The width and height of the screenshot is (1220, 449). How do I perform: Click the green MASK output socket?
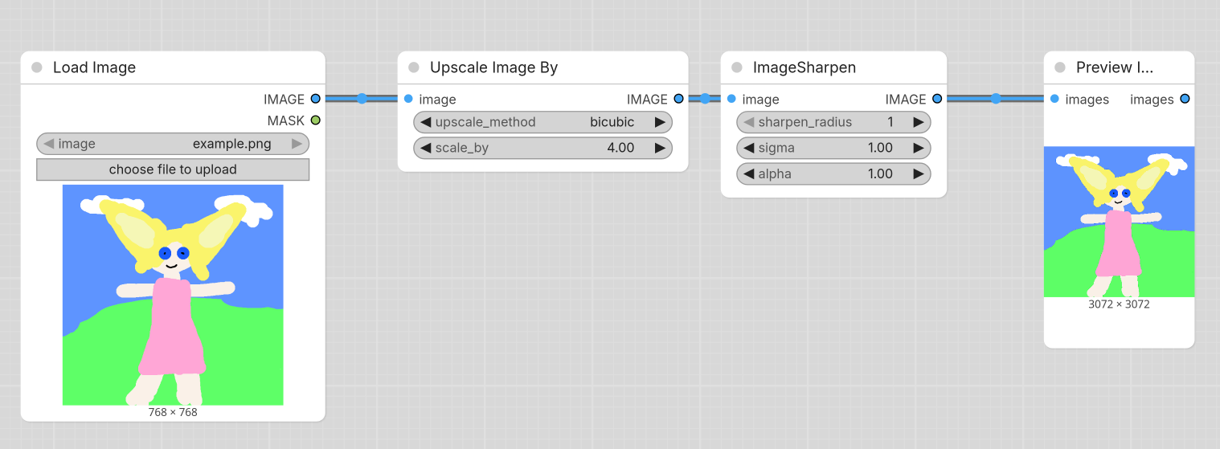click(315, 120)
